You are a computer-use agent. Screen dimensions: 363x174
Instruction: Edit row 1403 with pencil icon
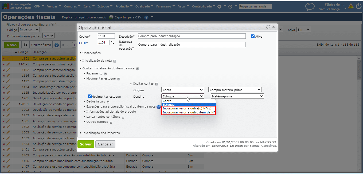8,155
